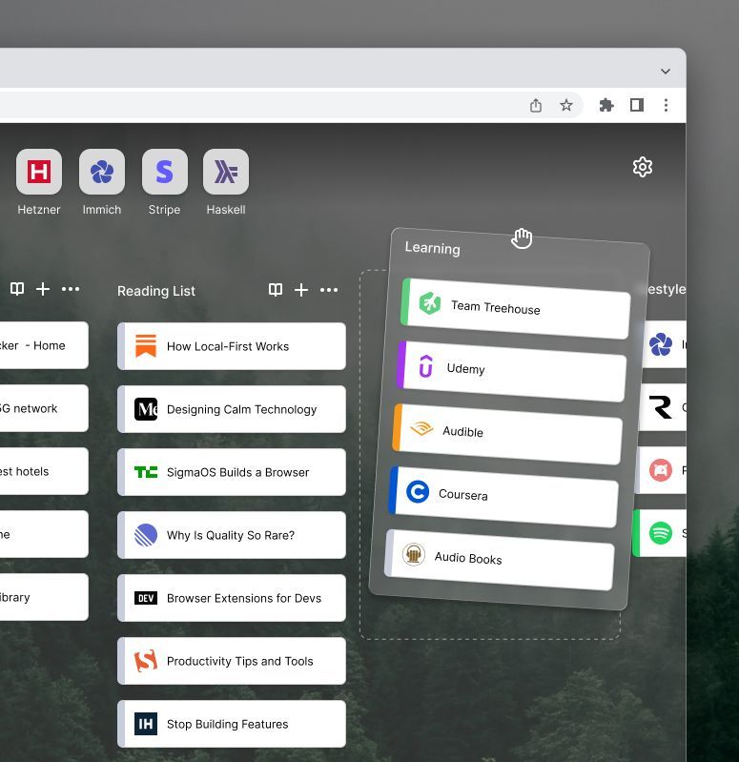Add a bookmark to the left column
739x762 pixels.
(43, 289)
